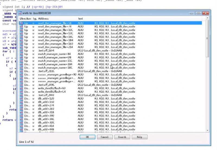Open Search in the xrefs dialog

point(122,137)
